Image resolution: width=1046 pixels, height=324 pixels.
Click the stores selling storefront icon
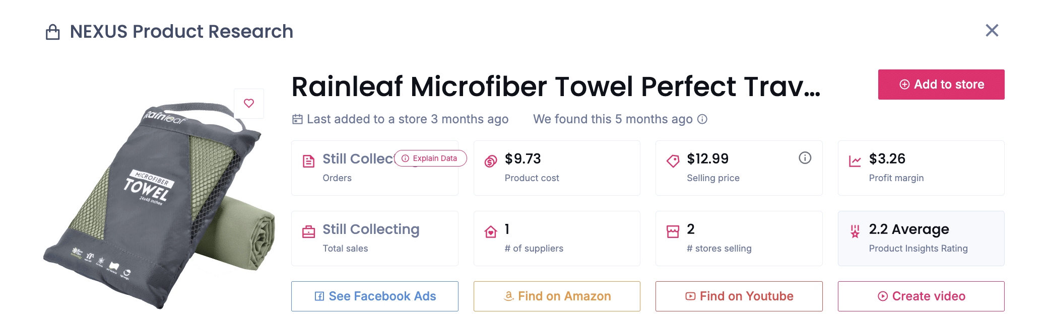(673, 231)
